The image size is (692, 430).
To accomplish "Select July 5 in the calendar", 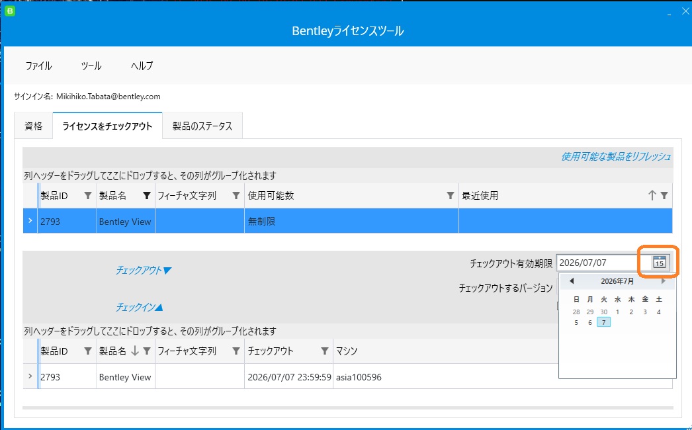I will [x=576, y=322].
